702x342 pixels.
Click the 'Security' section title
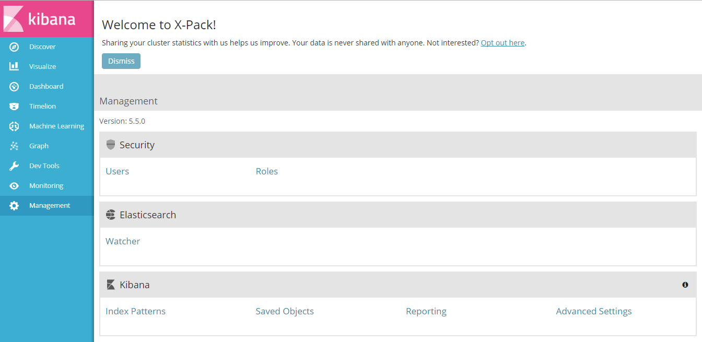click(x=137, y=145)
